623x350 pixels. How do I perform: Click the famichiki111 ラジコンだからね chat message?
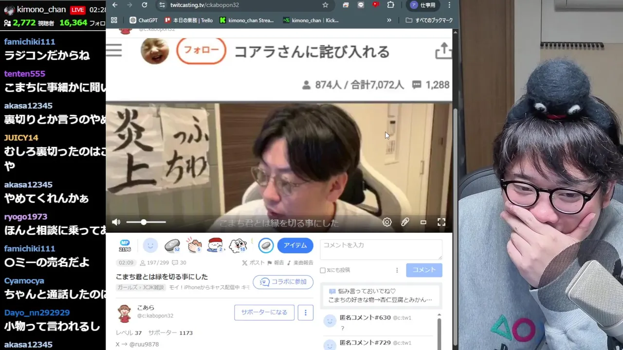(x=47, y=55)
